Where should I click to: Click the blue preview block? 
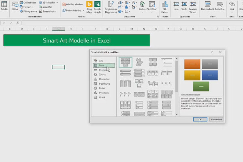point(210,75)
